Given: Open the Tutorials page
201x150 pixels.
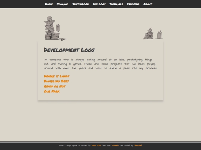Looking at the screenshot, I should [116, 4].
